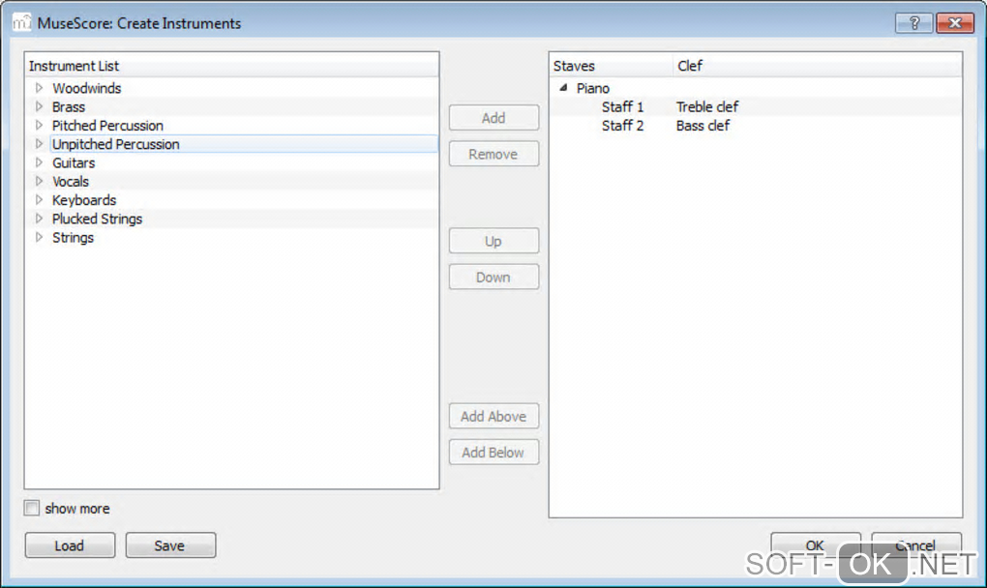
Task: Expand the Keyboards category arrow
Action: pyautogui.click(x=39, y=200)
